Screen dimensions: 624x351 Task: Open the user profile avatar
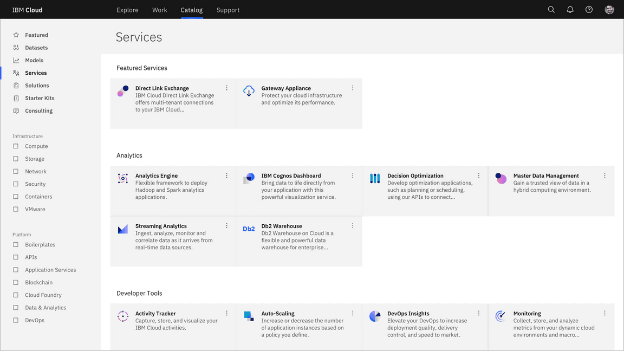pyautogui.click(x=609, y=10)
